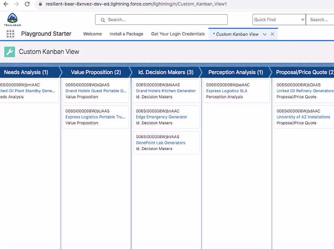Click the browser forward arrow
Screen dimensions: 334x250
[16, 4]
